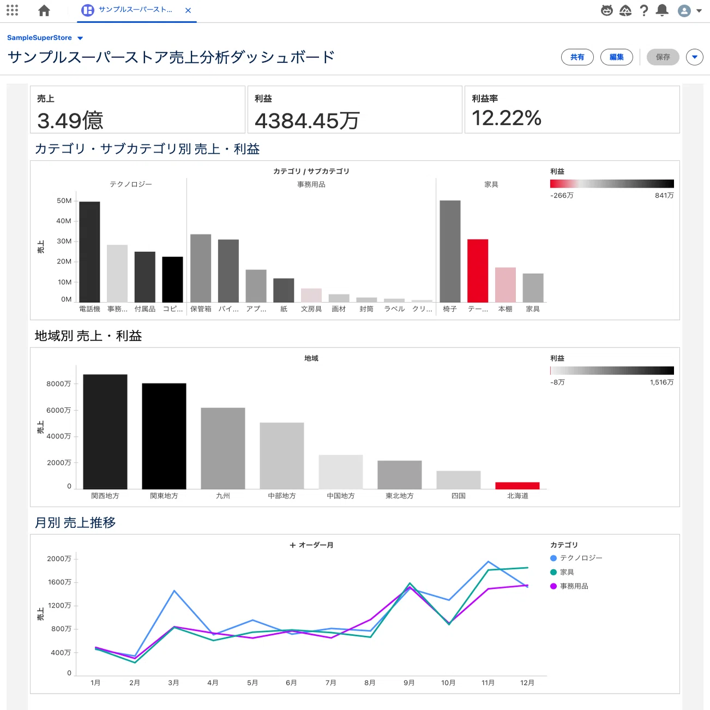Screen dimensions: 710x710
Task: Click the 12月 label on month axis
Action: pos(527,683)
